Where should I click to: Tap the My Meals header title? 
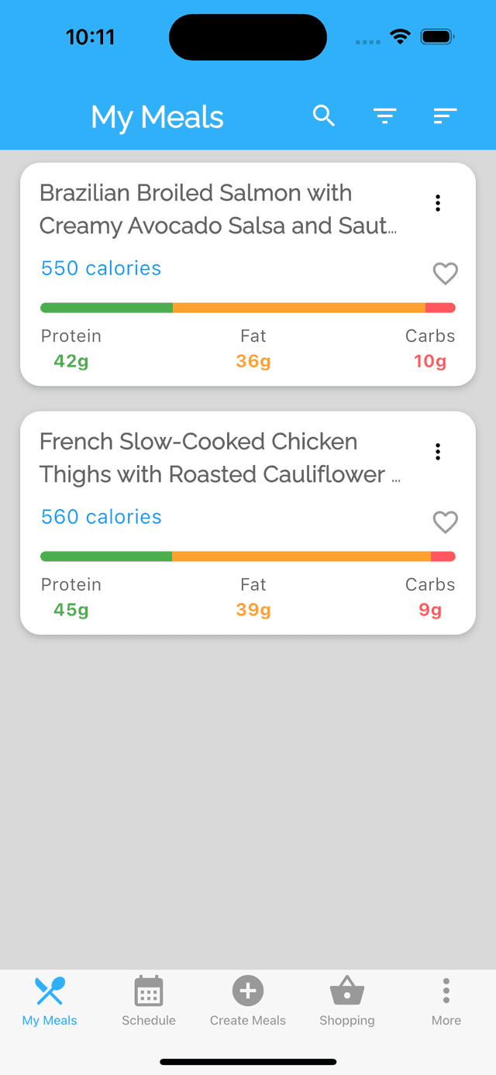point(157,118)
